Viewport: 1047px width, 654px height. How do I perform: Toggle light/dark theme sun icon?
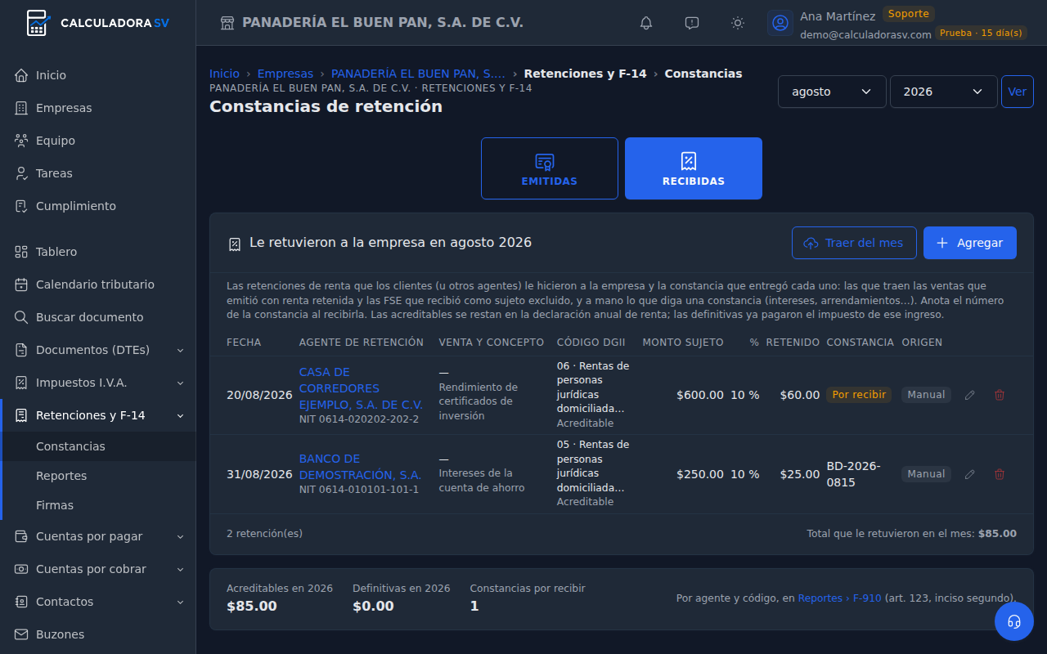coord(738,23)
